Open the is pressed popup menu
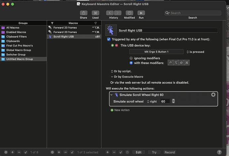The image size is (229, 156). (195, 52)
